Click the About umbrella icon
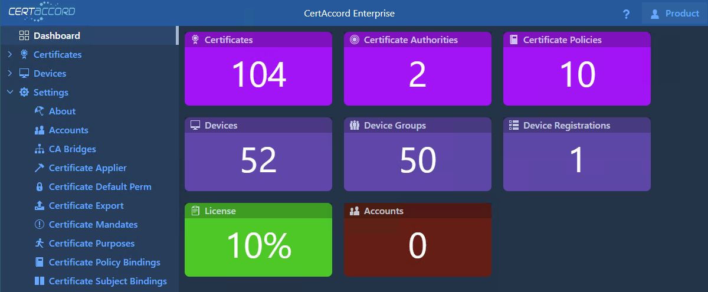Viewport: 708px width, 292px height. (40, 111)
